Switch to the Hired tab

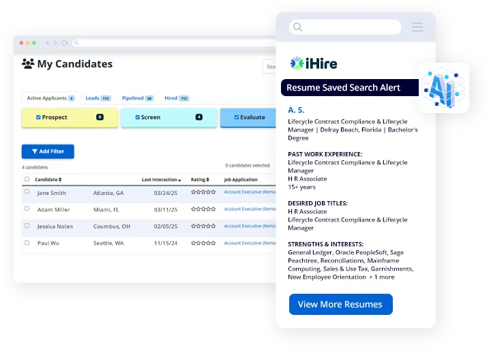pyautogui.click(x=177, y=98)
